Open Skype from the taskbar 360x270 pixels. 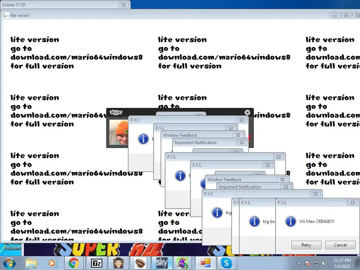(x=226, y=263)
